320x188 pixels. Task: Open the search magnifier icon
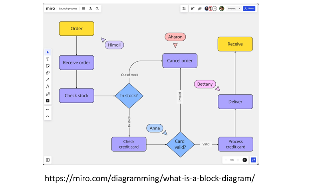pos(97,8)
